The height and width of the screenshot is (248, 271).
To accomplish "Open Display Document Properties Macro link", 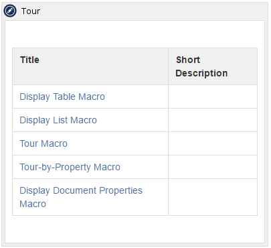I will [x=81, y=197].
